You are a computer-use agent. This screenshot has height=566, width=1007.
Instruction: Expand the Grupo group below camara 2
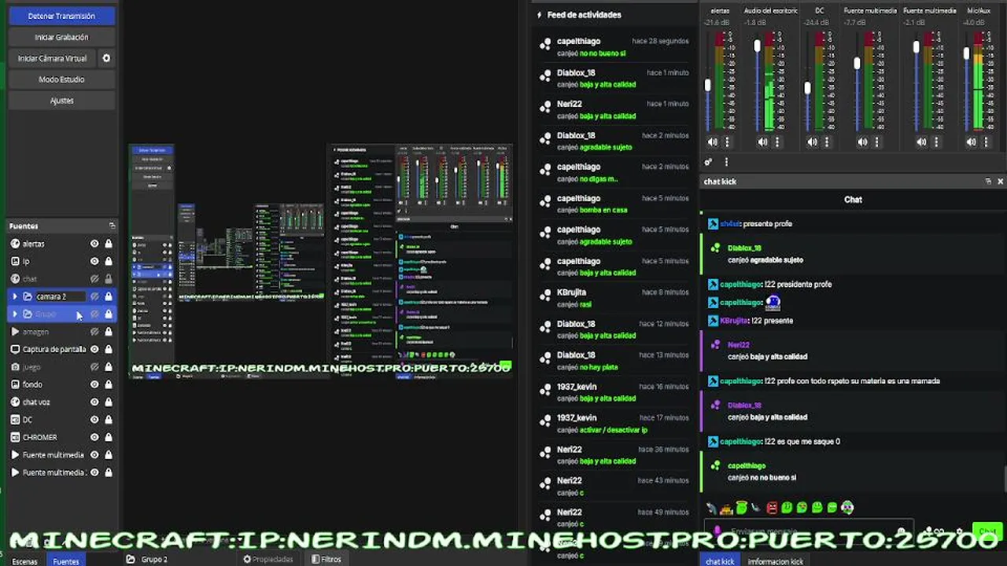15,314
